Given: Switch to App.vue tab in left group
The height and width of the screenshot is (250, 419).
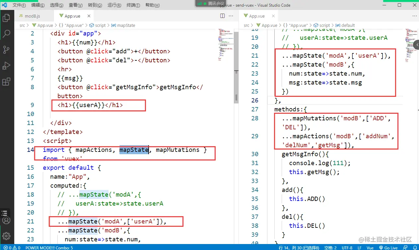Looking at the screenshot, I should coord(73,16).
